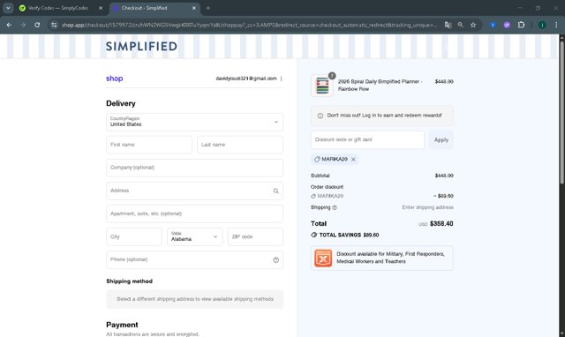The width and height of the screenshot is (565, 337).
Task: Open the Extensions puzzle icon
Action: tap(521, 25)
